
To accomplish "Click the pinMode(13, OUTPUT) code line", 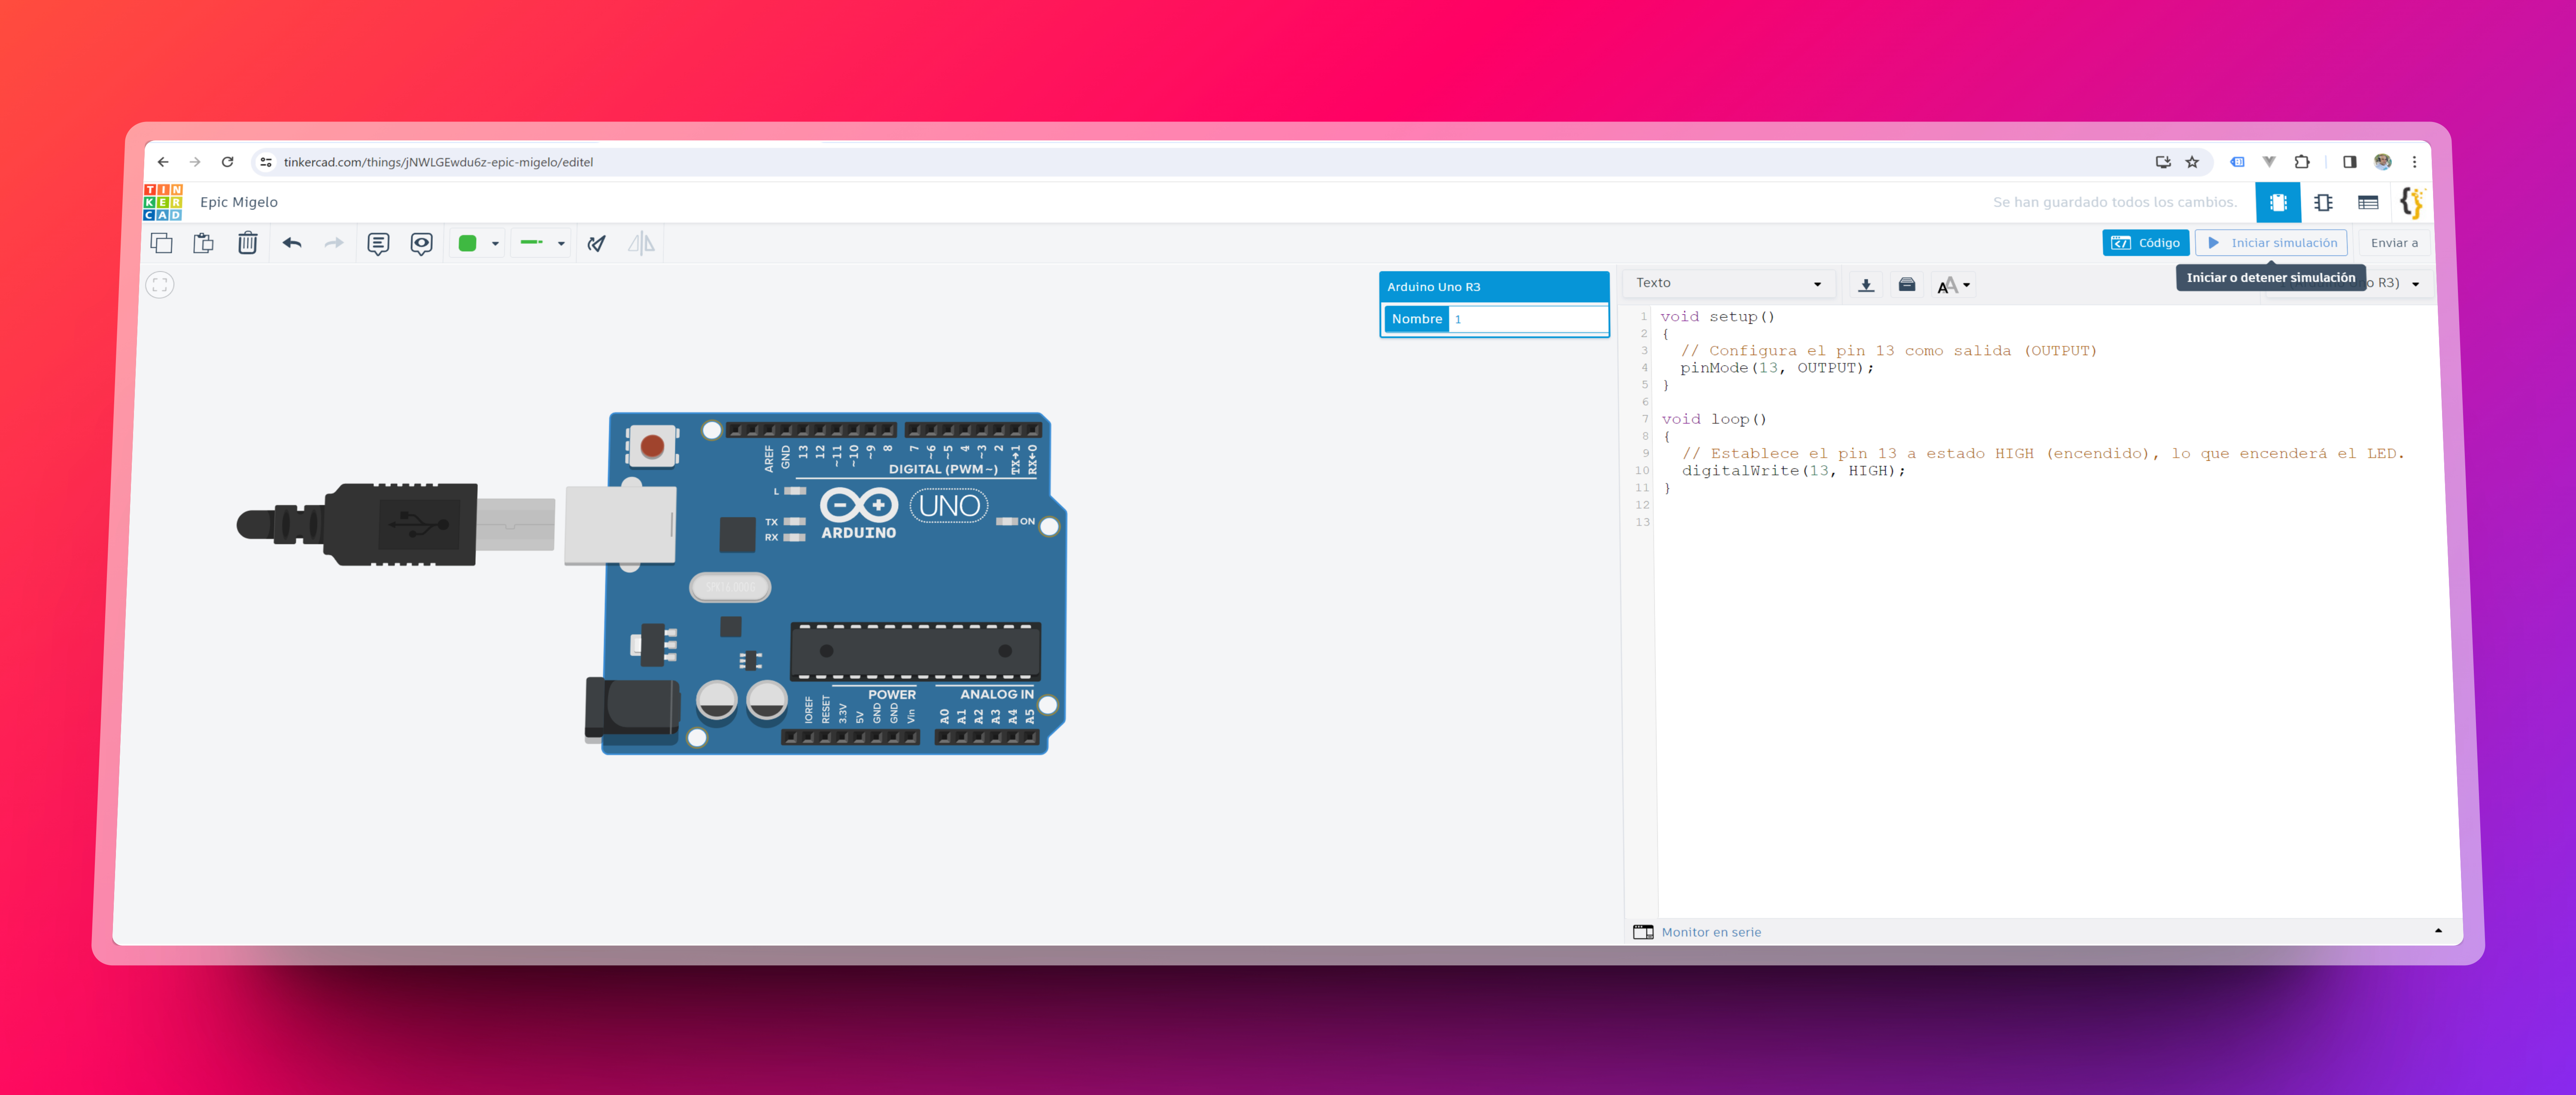I will (1777, 368).
